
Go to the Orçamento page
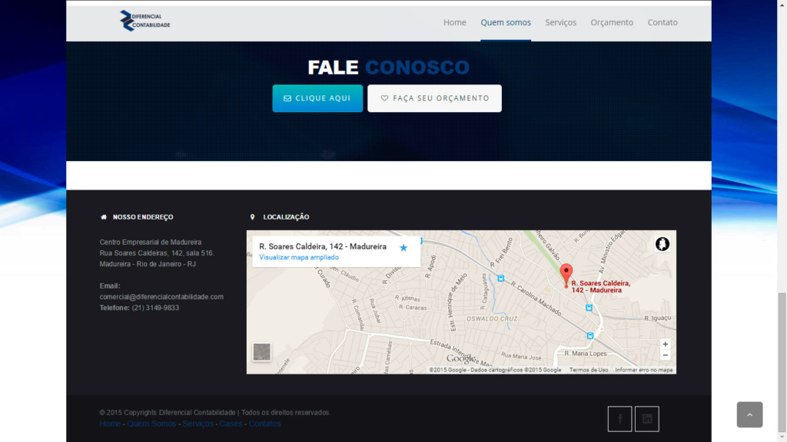[x=612, y=22]
